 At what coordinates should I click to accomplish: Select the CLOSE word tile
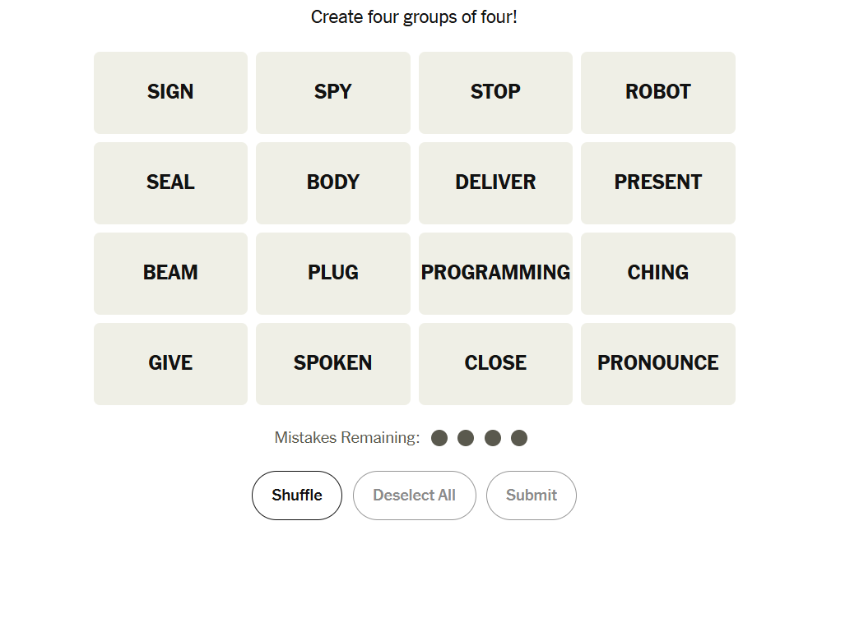[495, 363]
